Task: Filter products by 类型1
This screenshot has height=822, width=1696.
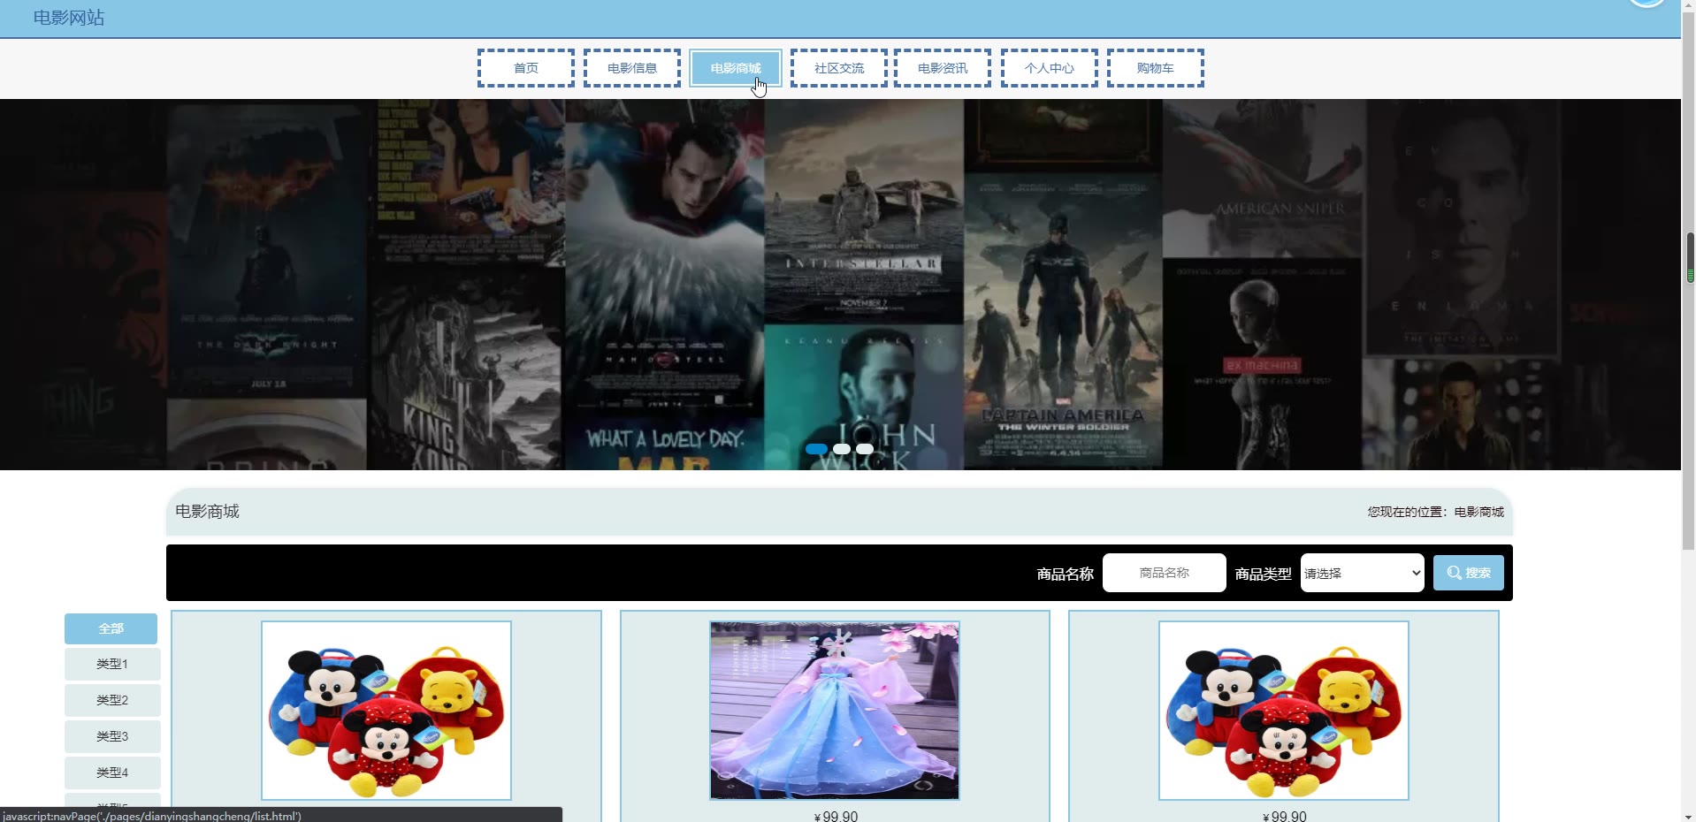Action: 112,664
